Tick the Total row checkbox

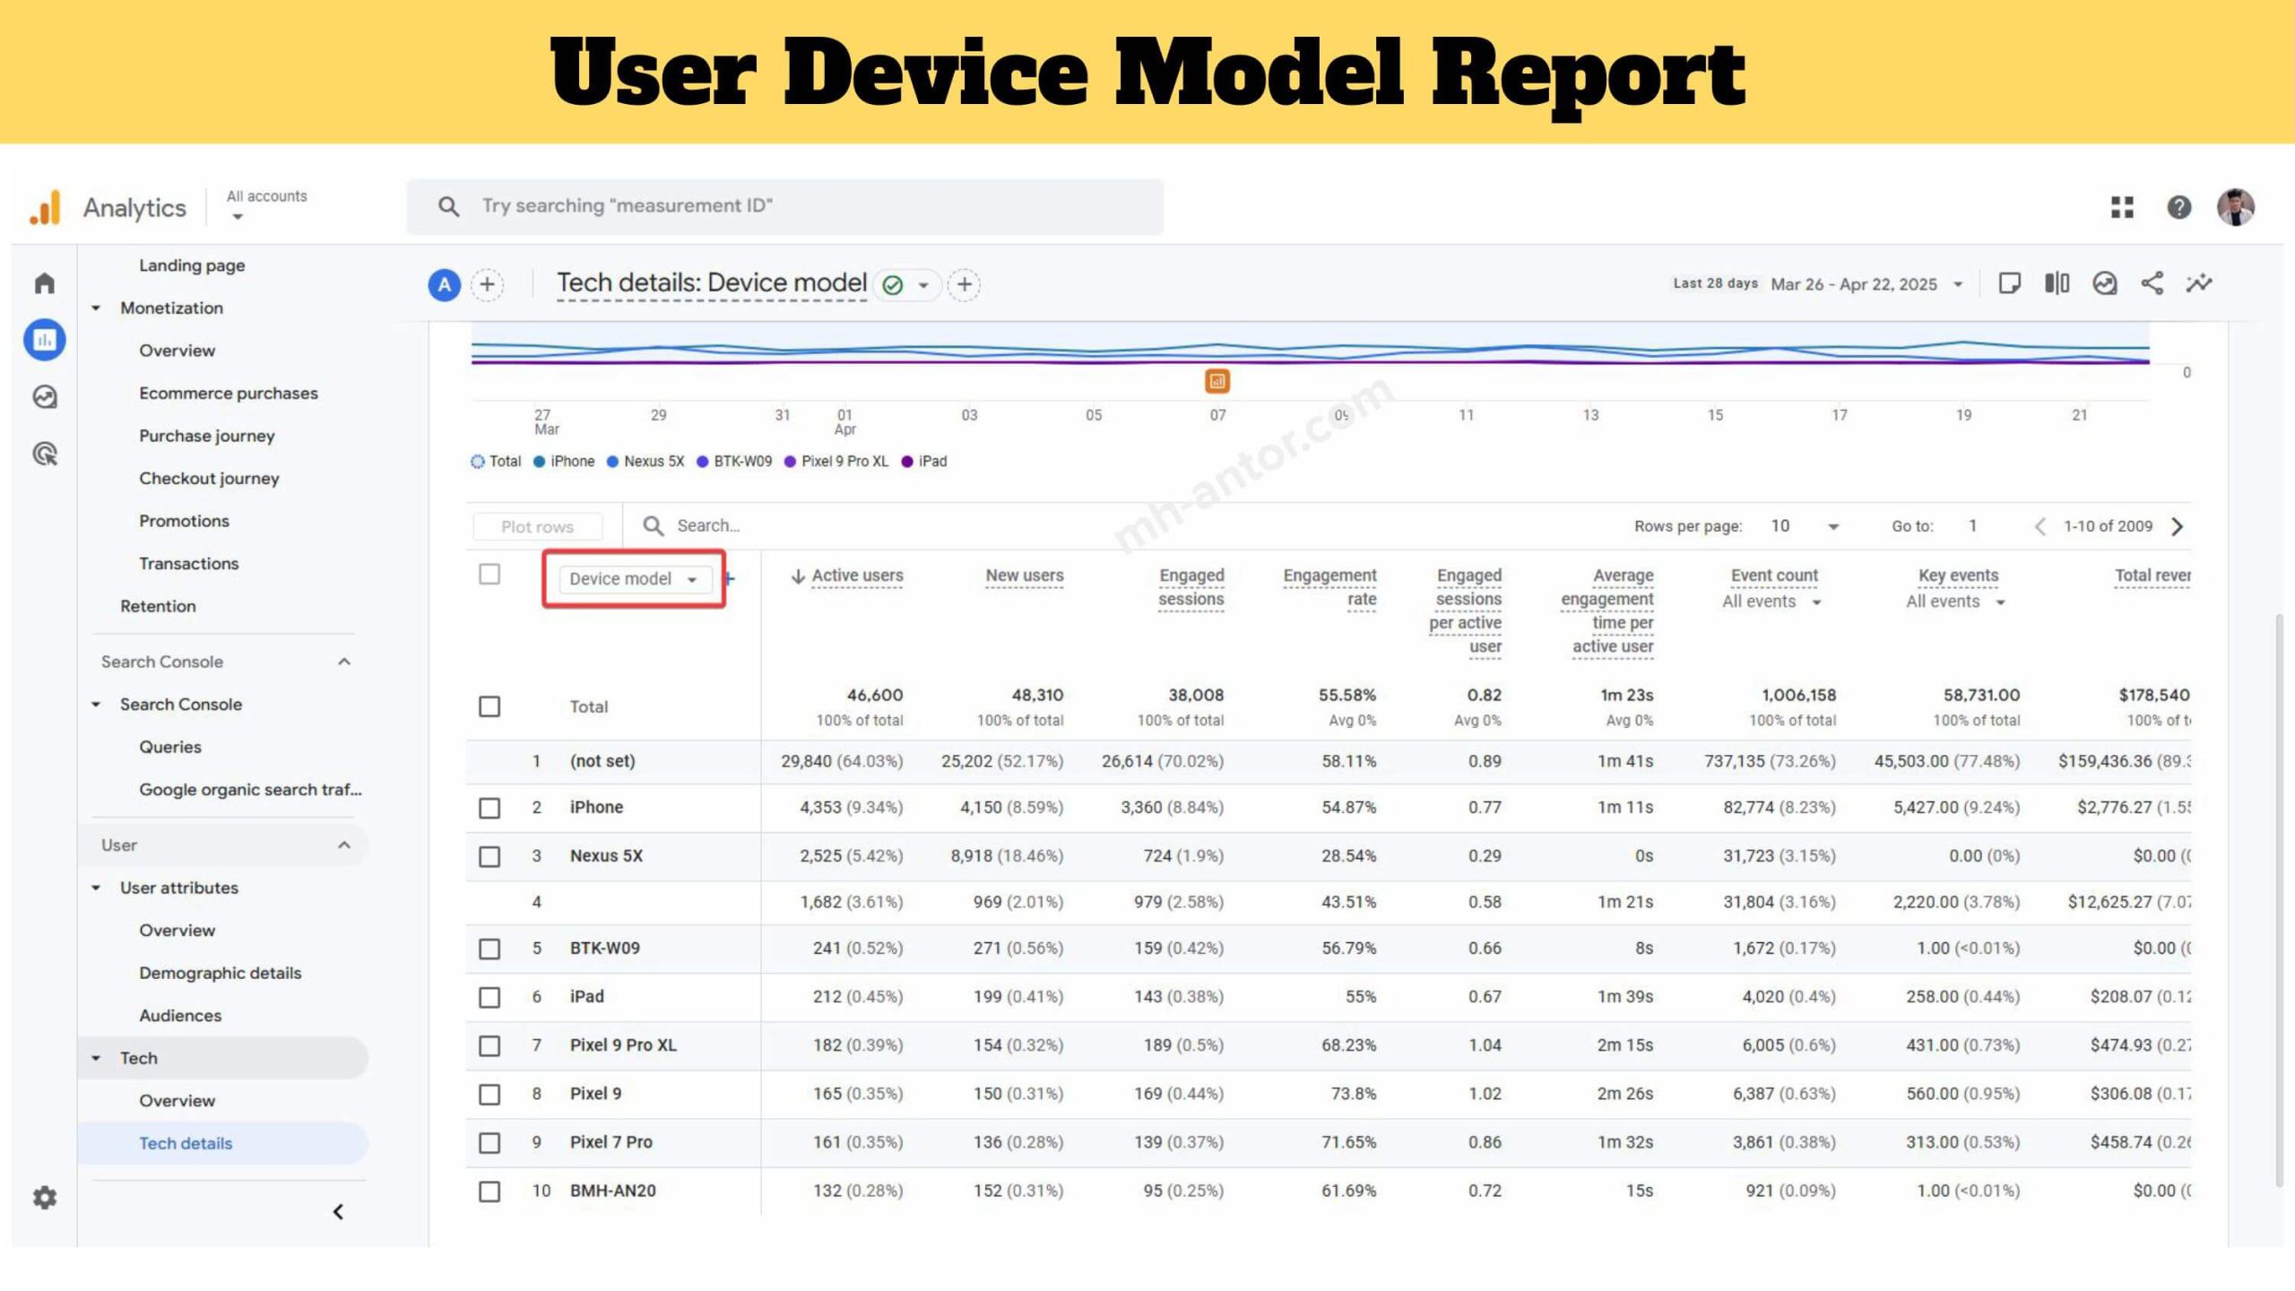(489, 707)
